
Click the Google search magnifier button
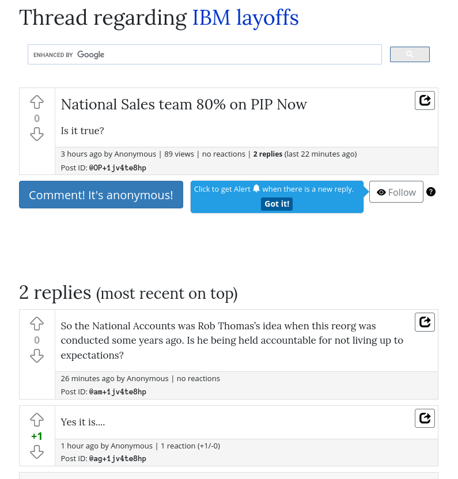pos(410,54)
